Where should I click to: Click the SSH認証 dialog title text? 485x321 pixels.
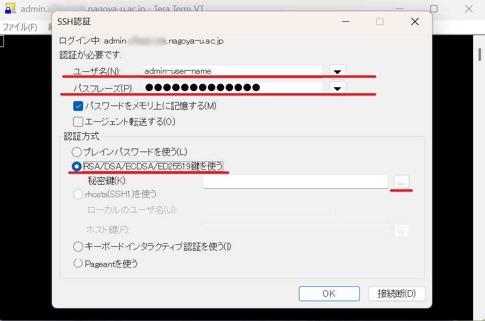74,22
